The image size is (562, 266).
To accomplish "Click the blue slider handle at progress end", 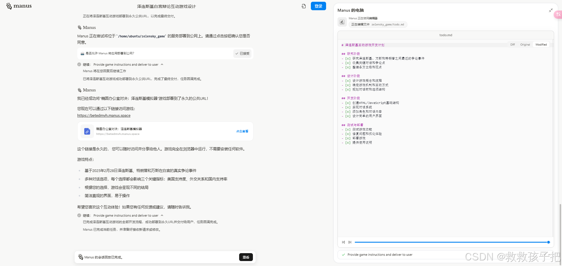I will click(x=549, y=242).
